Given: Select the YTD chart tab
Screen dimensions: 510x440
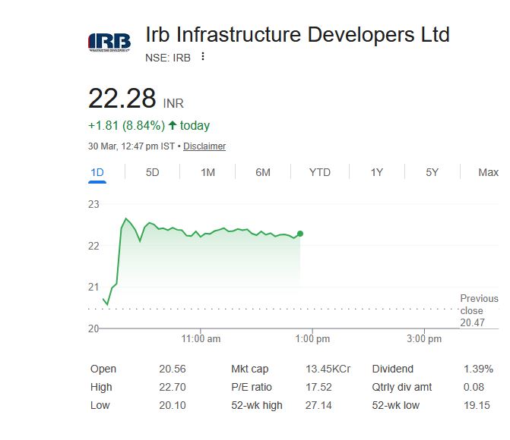Looking at the screenshot, I should tap(320, 172).
